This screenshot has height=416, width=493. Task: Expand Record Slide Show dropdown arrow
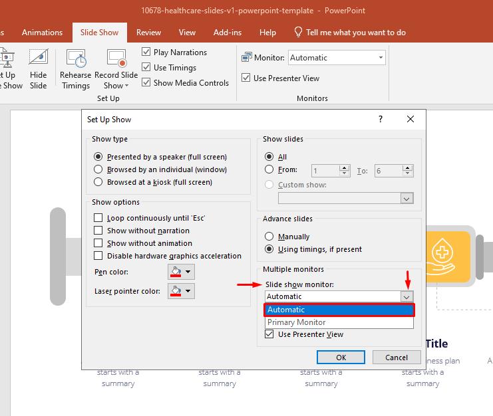point(126,86)
